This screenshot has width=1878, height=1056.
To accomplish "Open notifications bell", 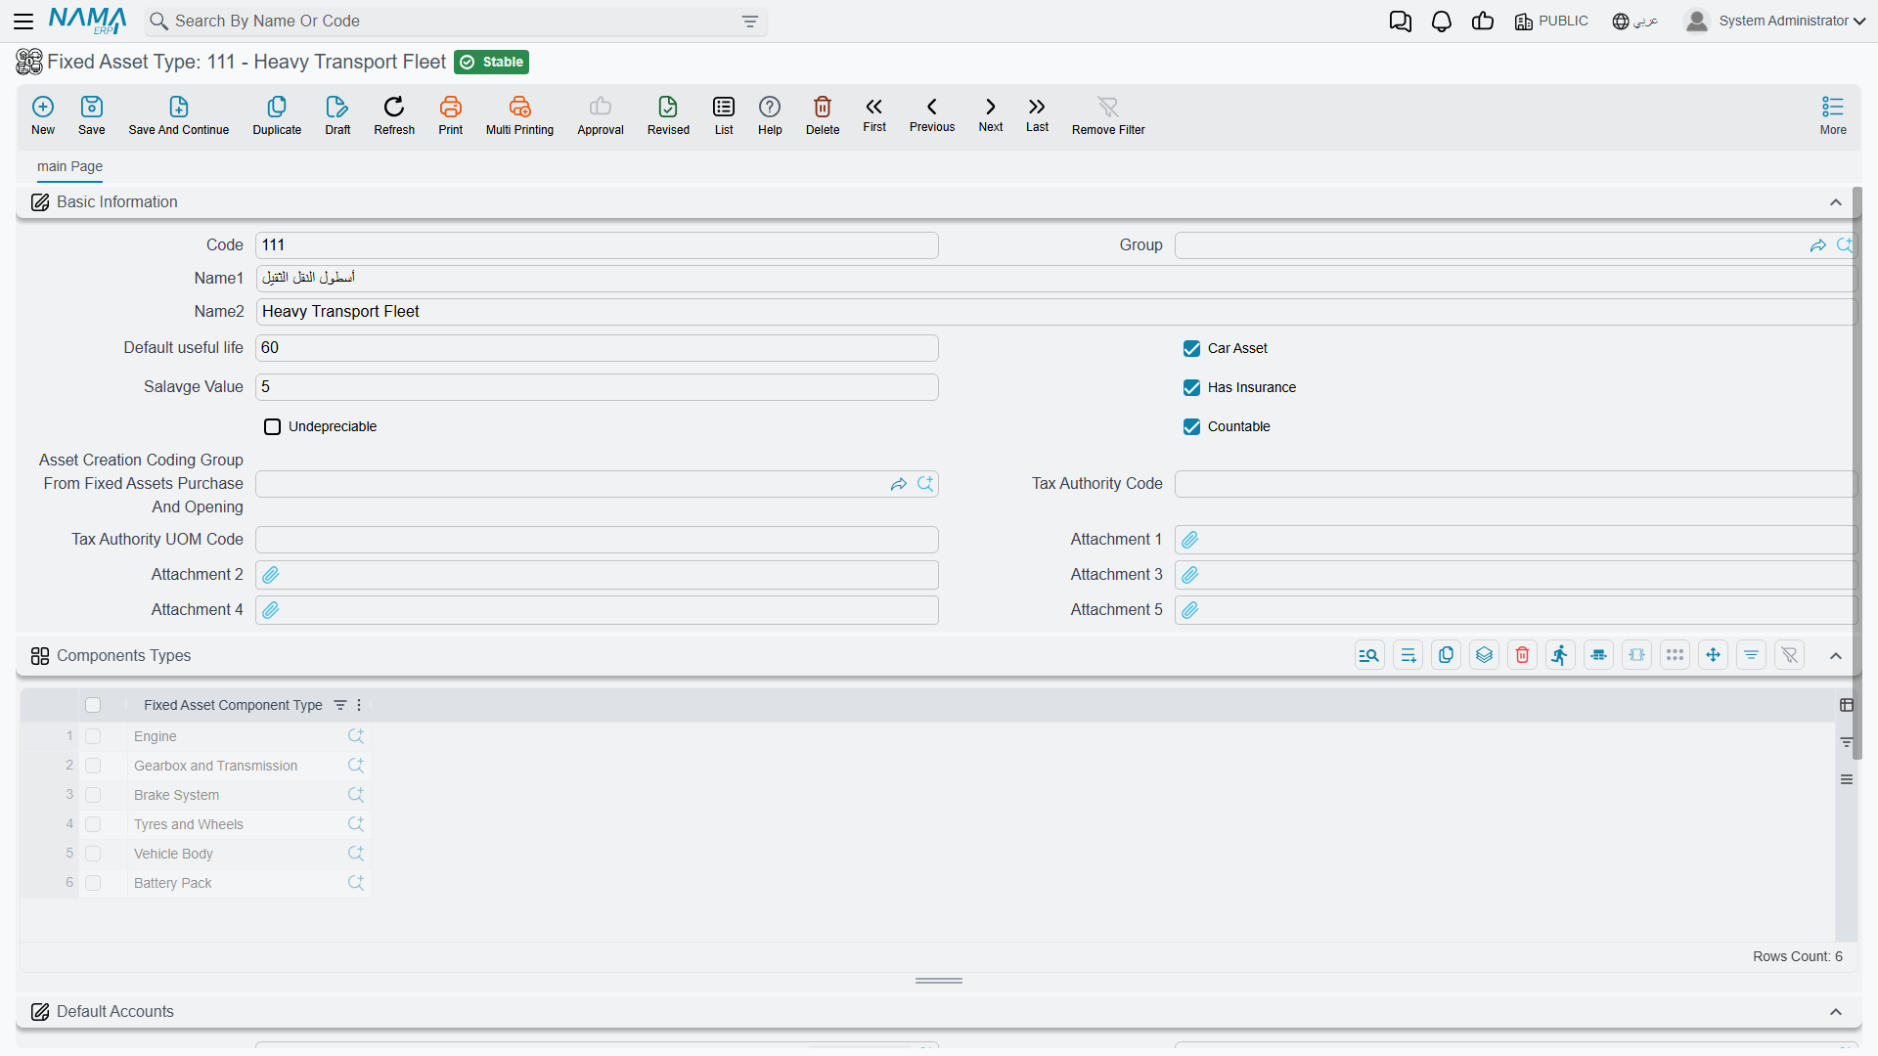I will point(1442,22).
